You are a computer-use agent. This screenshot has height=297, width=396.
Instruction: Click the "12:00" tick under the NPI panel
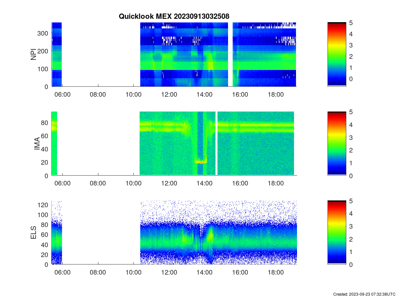coord(169,94)
